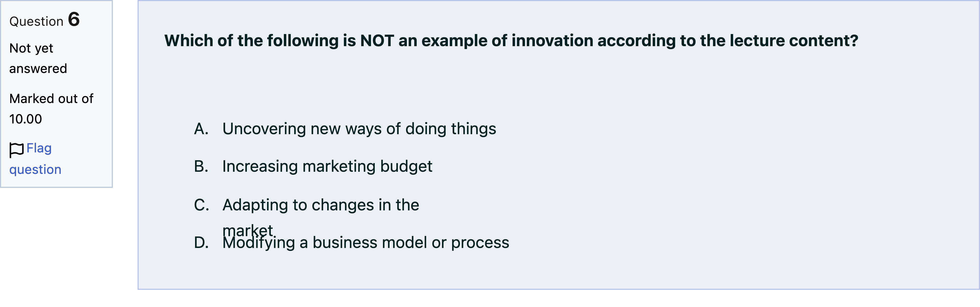Image resolution: width=980 pixels, height=307 pixels.
Task: Click the letter B answer label
Action: pos(201,166)
